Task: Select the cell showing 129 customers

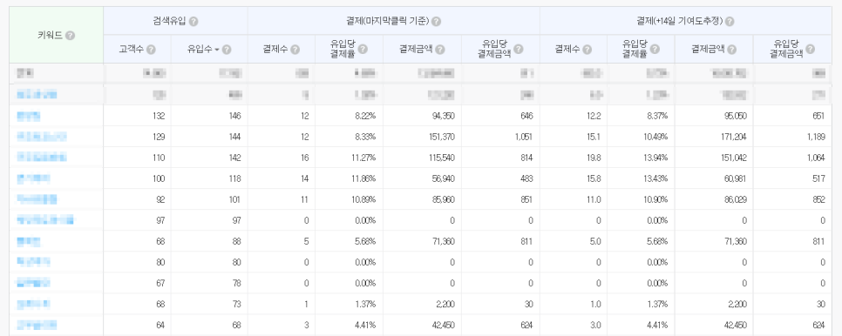Action: tap(137, 137)
